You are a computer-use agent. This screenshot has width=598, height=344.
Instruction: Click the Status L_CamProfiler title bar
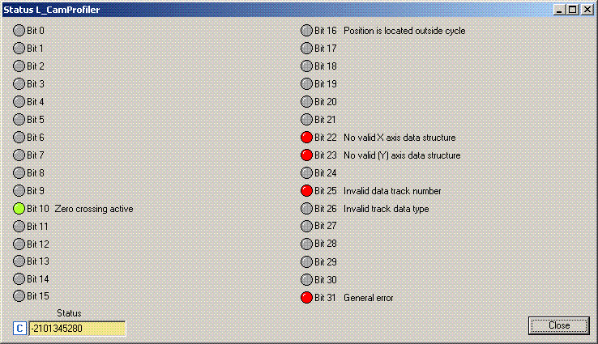click(x=243, y=8)
